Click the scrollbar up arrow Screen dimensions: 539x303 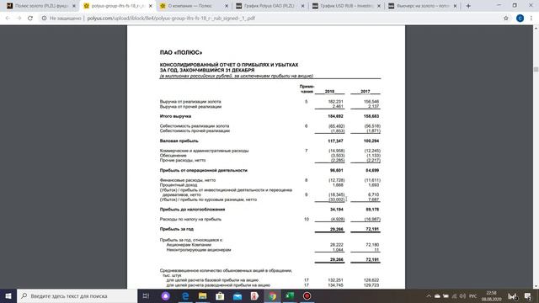pos(536,28)
